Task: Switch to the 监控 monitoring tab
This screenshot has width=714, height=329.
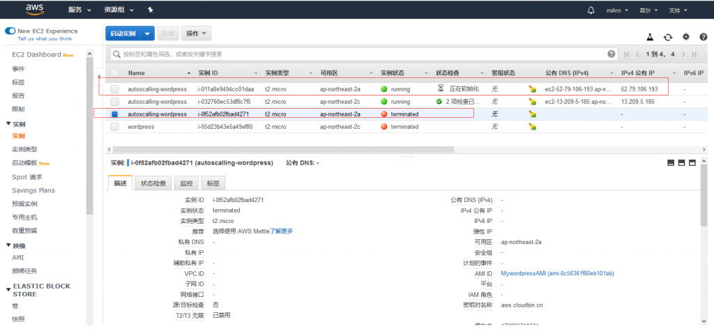Action: [186, 184]
